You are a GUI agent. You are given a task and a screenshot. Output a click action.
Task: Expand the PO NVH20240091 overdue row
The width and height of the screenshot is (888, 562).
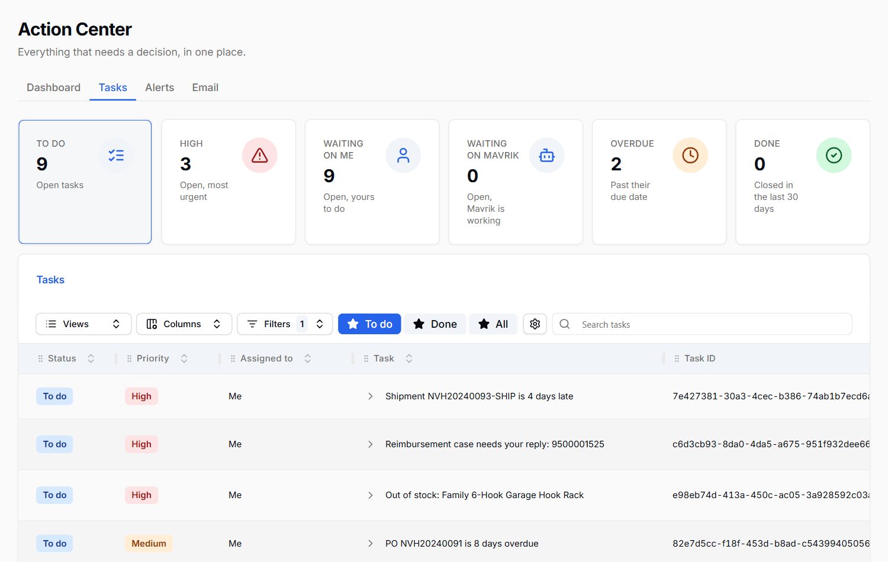[370, 544]
